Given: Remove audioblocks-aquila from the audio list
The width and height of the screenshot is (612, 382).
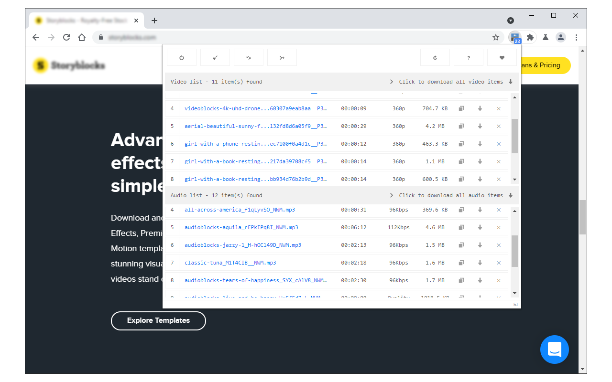Looking at the screenshot, I should pyautogui.click(x=498, y=227).
